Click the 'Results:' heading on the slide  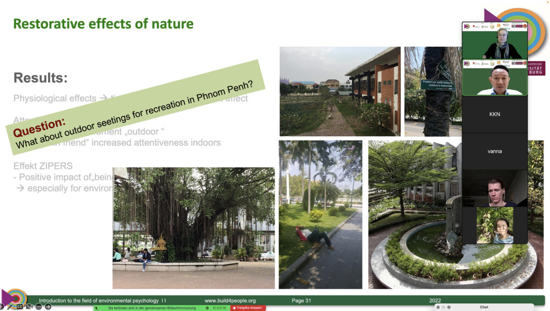(40, 78)
